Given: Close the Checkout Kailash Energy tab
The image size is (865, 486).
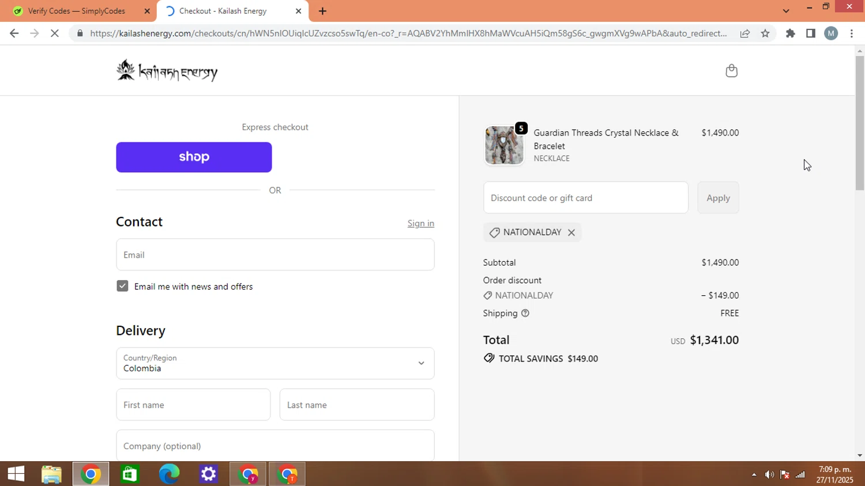Looking at the screenshot, I should (x=299, y=11).
